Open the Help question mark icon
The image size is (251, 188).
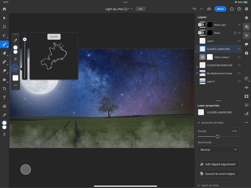click(x=239, y=9)
